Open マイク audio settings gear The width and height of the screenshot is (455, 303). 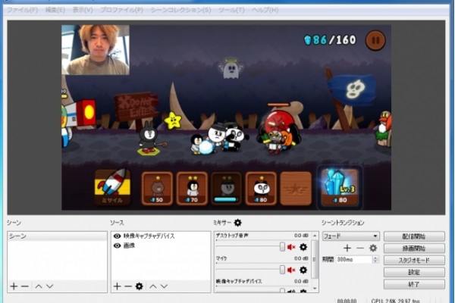point(303,270)
